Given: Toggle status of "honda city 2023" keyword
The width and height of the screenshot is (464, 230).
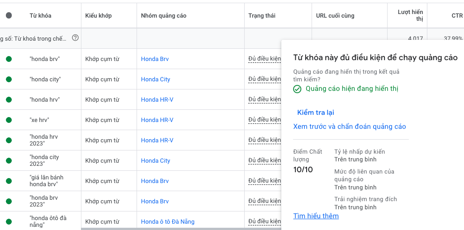Looking at the screenshot, I should (x=9, y=160).
